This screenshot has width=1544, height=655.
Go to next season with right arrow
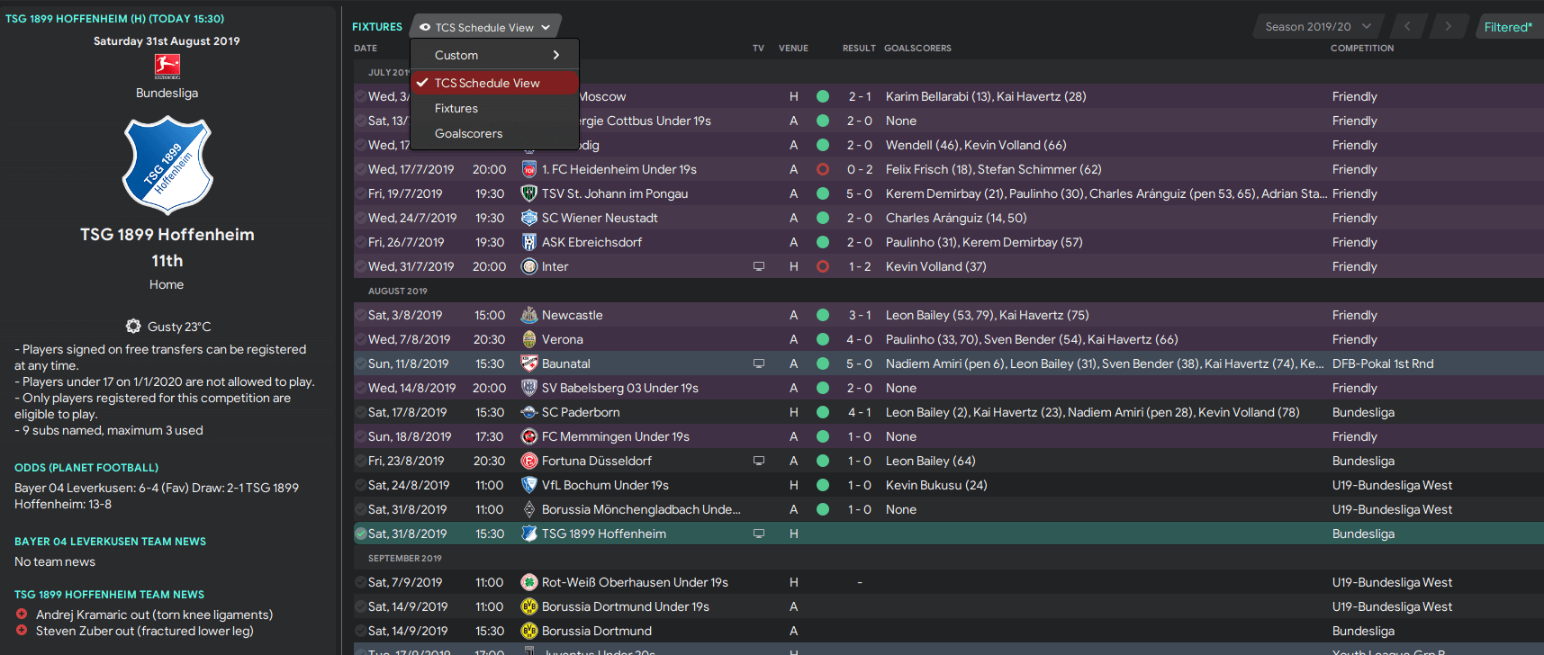pos(1448,27)
